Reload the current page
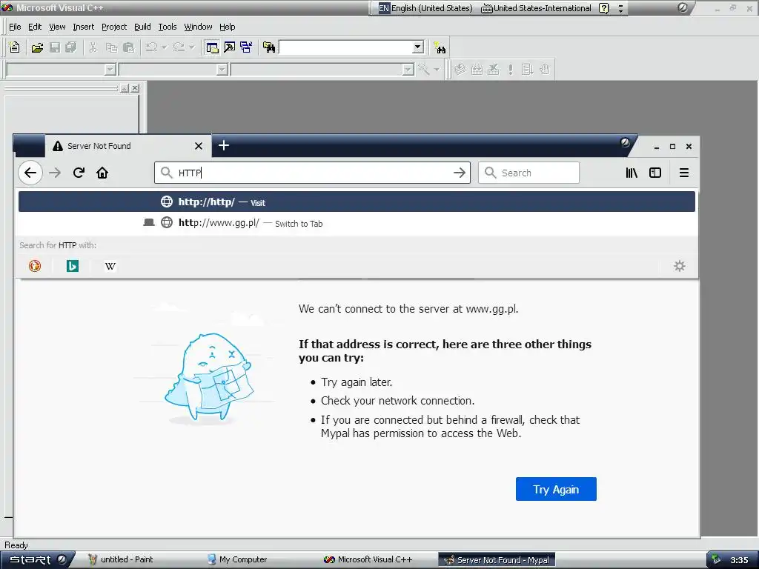This screenshot has height=569, width=759. pos(79,173)
